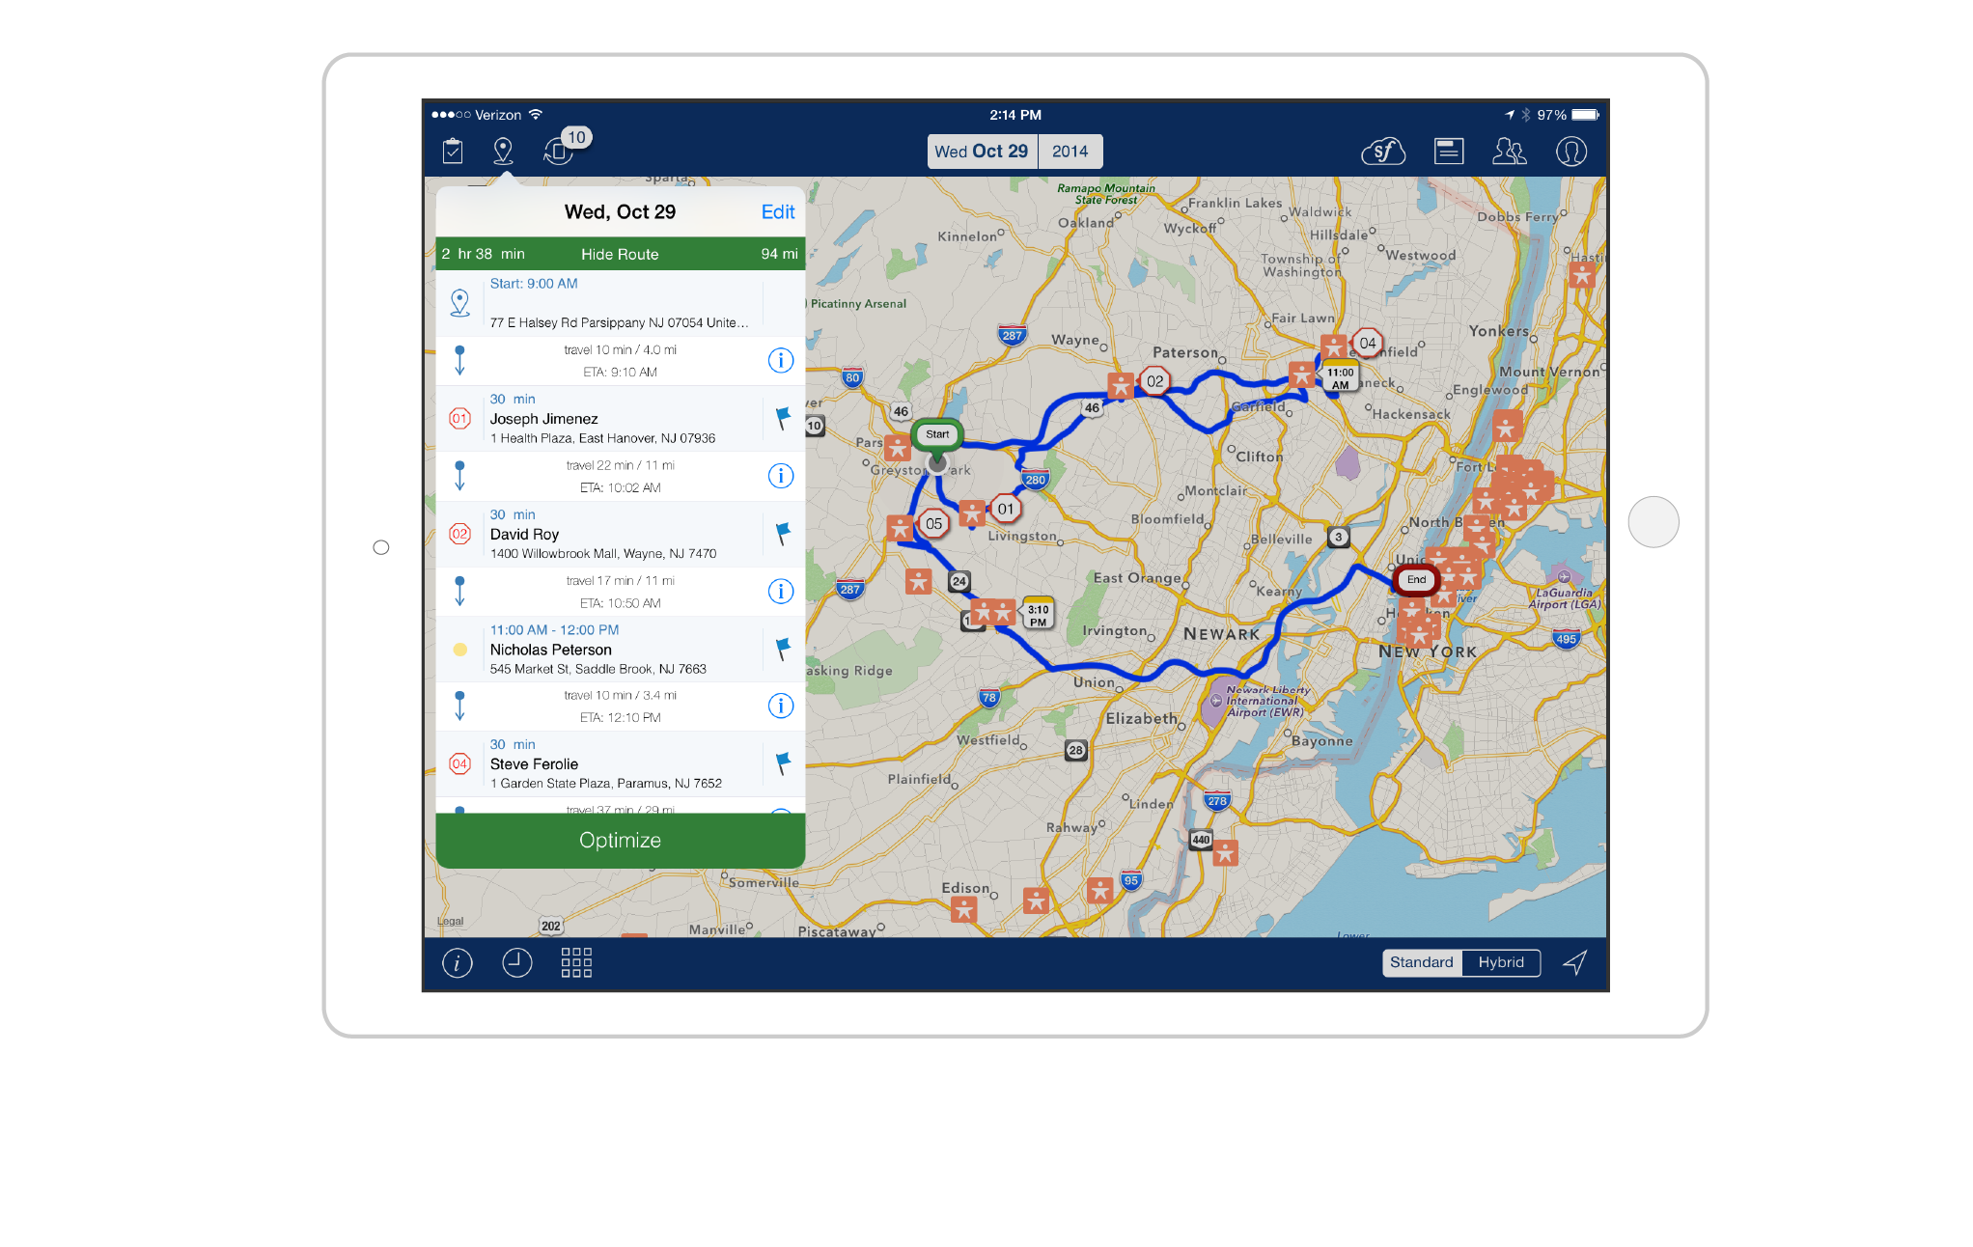
Task: Click info circle icon bottom left
Action: [457, 962]
